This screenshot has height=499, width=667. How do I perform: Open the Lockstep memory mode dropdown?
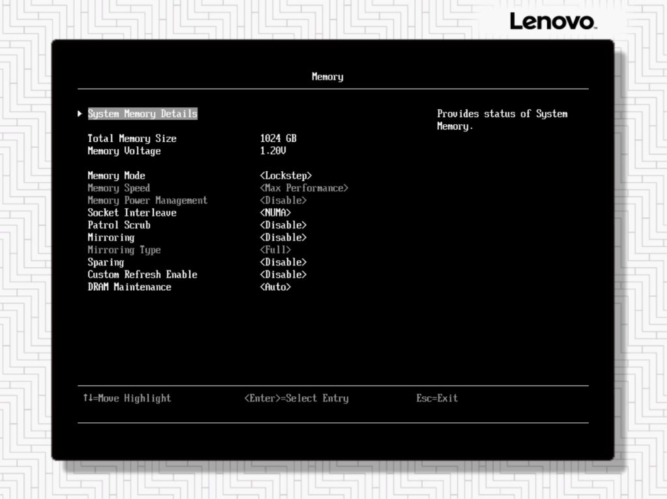[x=286, y=176]
